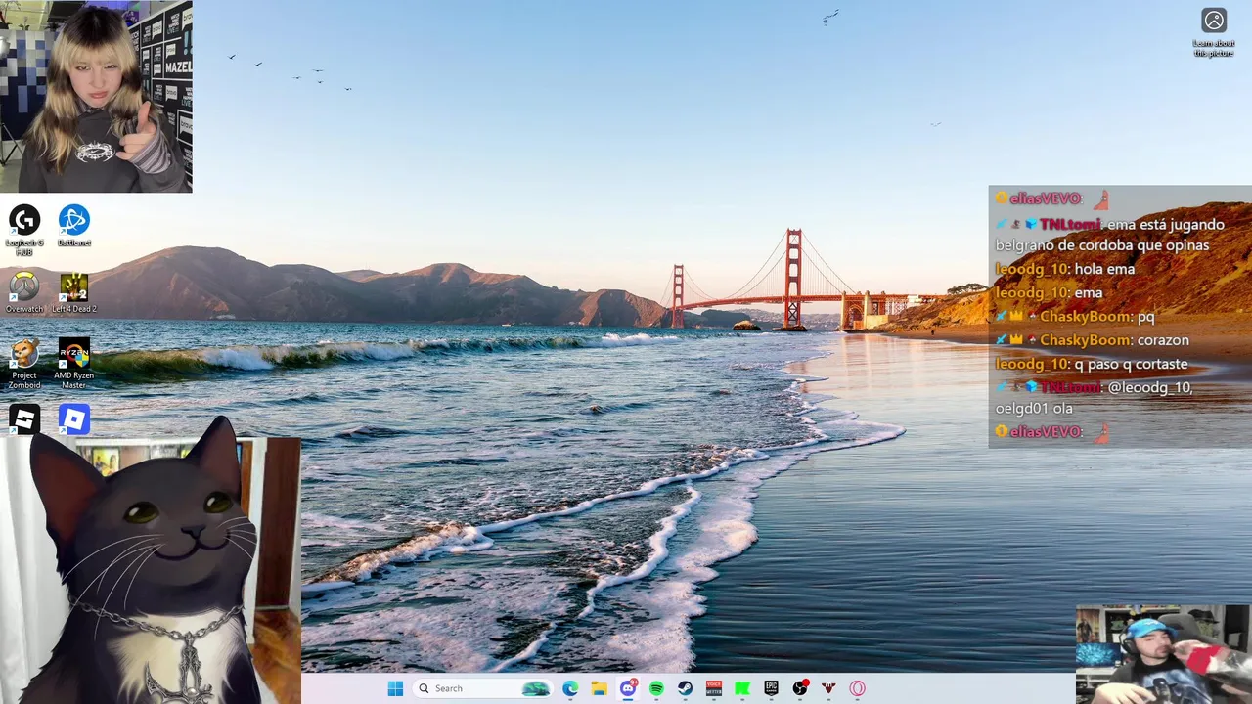
Task: Open Spotify from the taskbar
Action: (656, 688)
